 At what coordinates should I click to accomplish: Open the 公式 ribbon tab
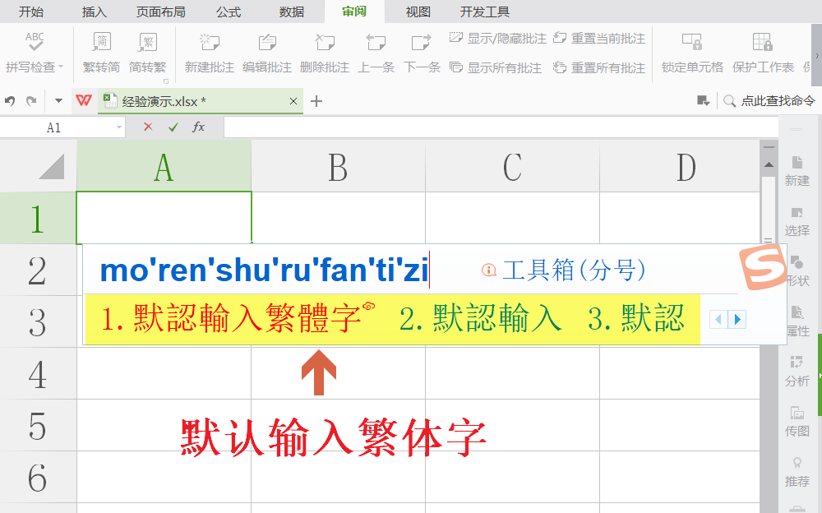coord(229,12)
